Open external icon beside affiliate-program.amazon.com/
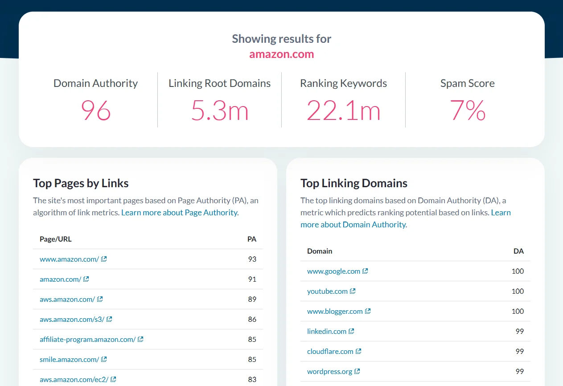Image resolution: width=563 pixels, height=386 pixels. (140, 339)
